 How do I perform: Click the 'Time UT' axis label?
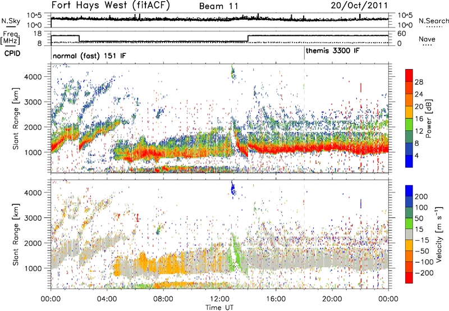tap(219, 307)
